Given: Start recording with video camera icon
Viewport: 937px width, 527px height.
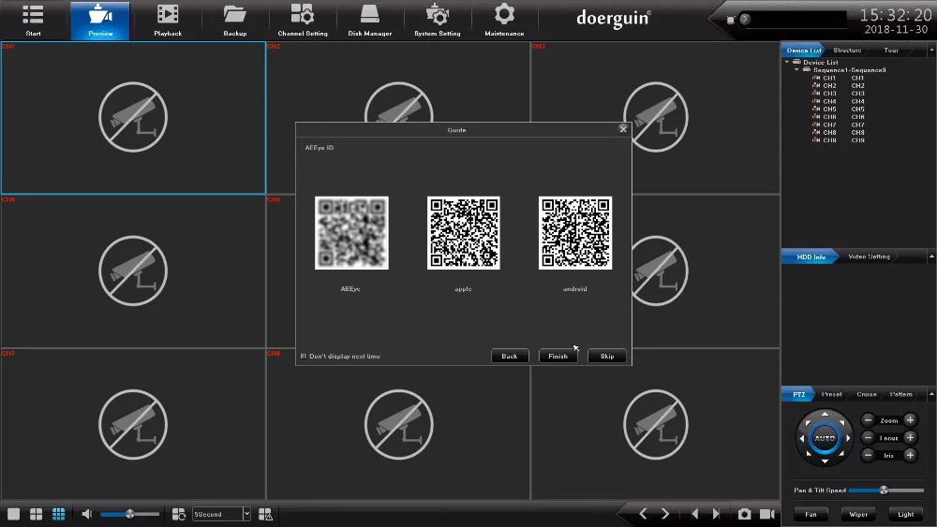Looking at the screenshot, I should coord(767,514).
